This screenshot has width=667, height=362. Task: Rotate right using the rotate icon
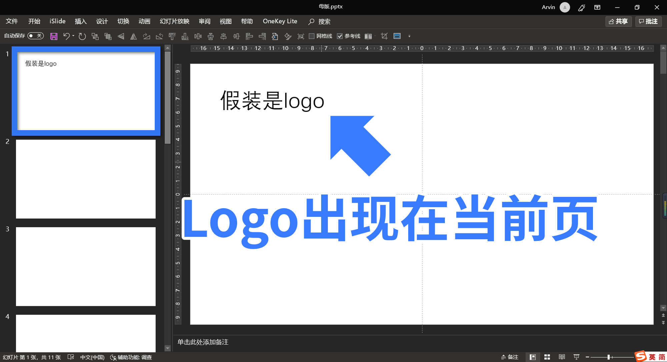(146, 36)
